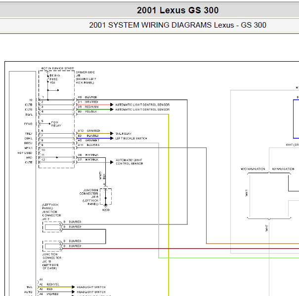Click the GND terminal label
Image resolution: width=299 pixels, height=296 pixels.
click(29, 157)
